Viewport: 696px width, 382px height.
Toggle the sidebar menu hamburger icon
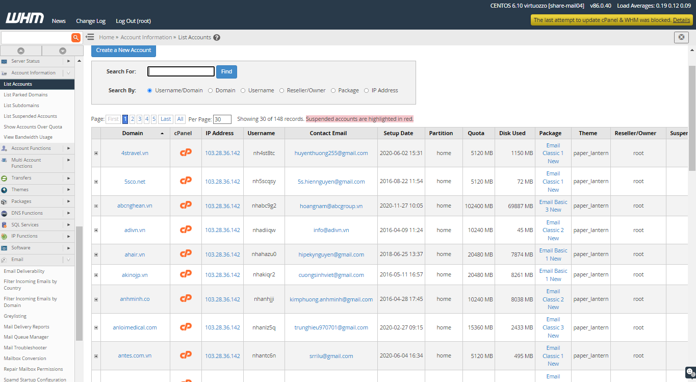point(90,37)
